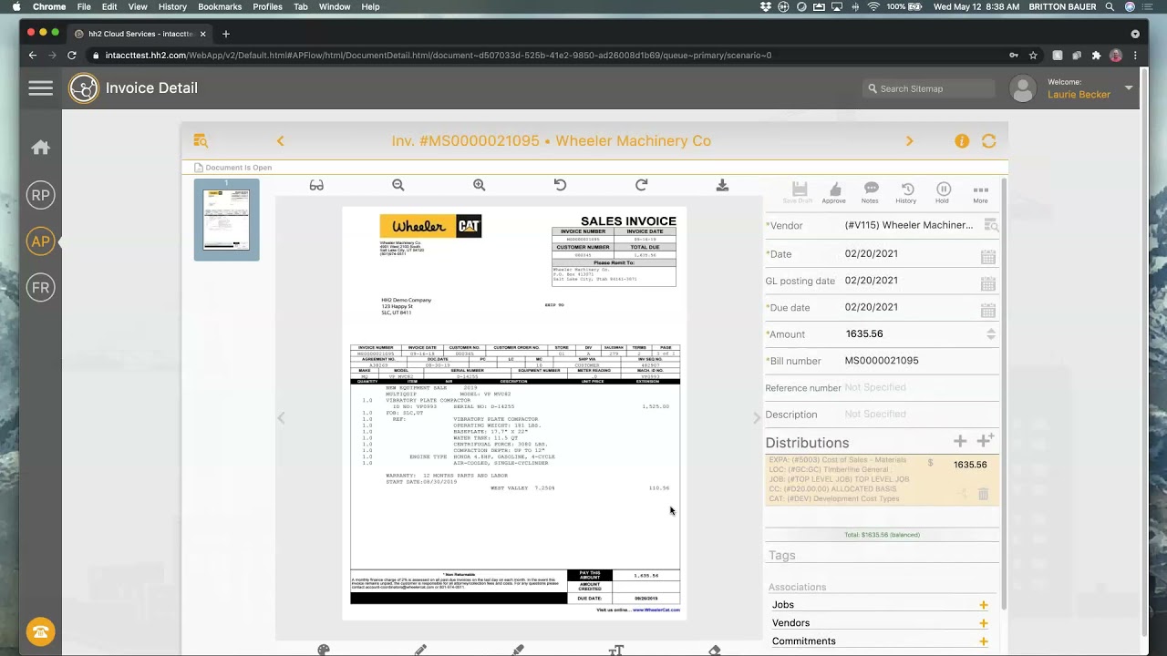Expand the Commitments association
The image size is (1167, 656).
coord(984,641)
